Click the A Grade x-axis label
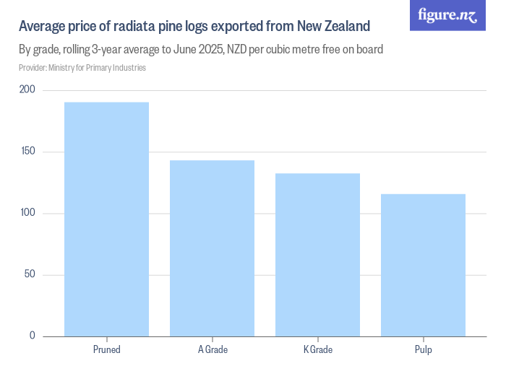Viewport: 506px width, 379px height. [212, 350]
